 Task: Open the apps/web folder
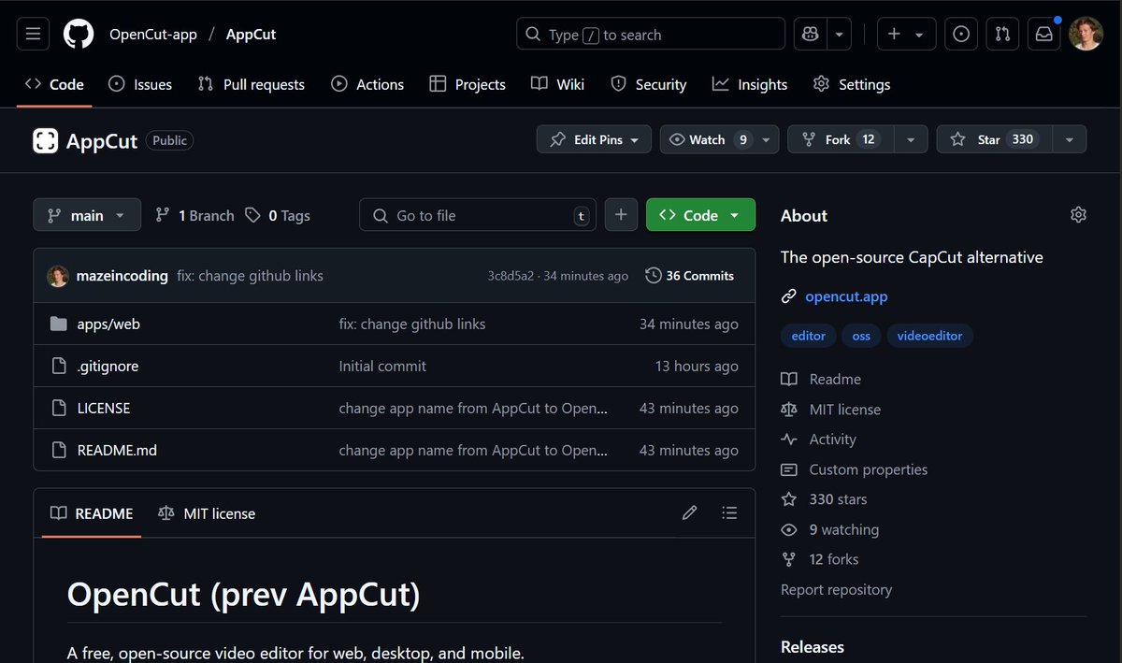[108, 324]
